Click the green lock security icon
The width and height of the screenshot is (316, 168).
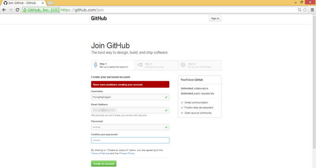[x=25, y=10]
